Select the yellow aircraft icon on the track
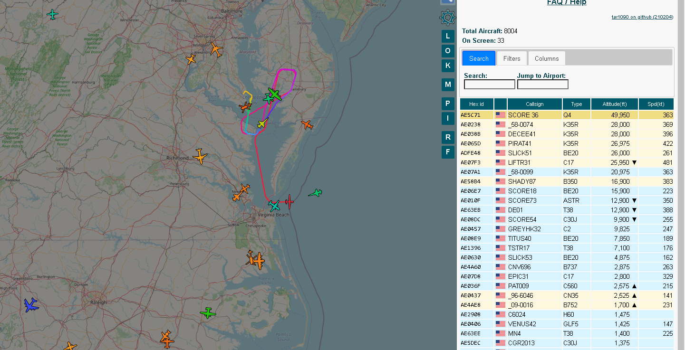Screen dimensions: 685x350 262,124
